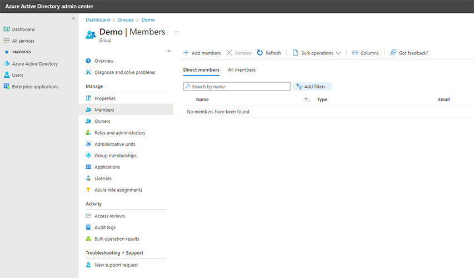Image resolution: width=474 pixels, height=278 pixels.
Task: Click the Dashboard icon in left sidebar
Action: (x=7, y=29)
